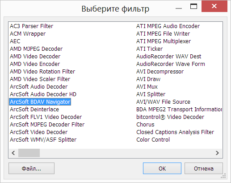Image resolution: width=231 pixels, height=183 pixels.
Task: Select ArcSoft Deinterlace filter
Action: tap(34, 110)
